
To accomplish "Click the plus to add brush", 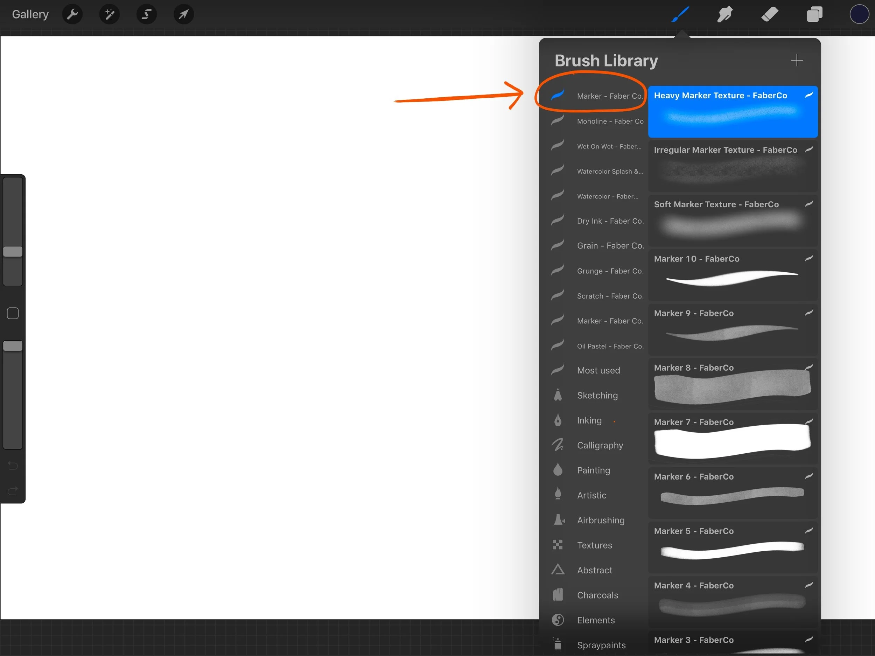I will pos(796,61).
